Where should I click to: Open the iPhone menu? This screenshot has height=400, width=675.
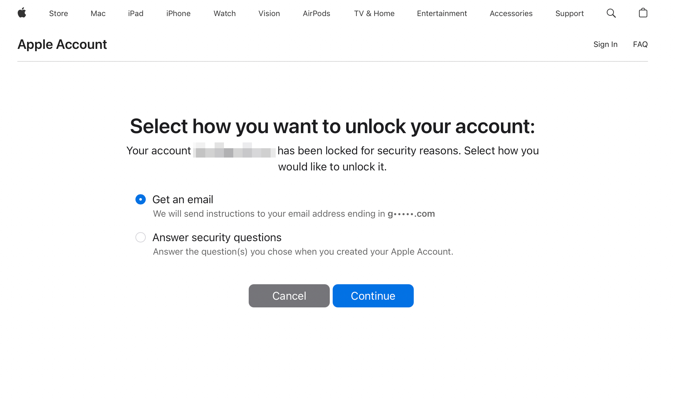(x=178, y=14)
